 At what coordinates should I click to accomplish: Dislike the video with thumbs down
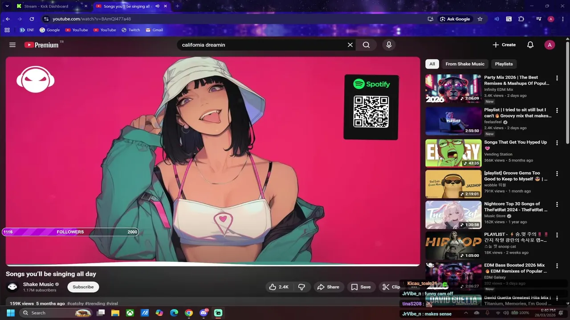pos(301,287)
